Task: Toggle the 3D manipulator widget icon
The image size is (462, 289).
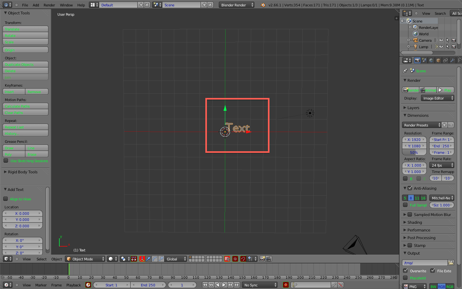Action: 142,259
